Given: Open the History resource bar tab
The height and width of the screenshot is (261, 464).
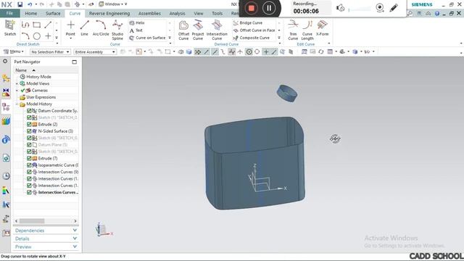Looking at the screenshot, I should coord(6,175).
